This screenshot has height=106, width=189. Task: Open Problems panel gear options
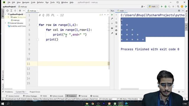[x=179, y=92]
